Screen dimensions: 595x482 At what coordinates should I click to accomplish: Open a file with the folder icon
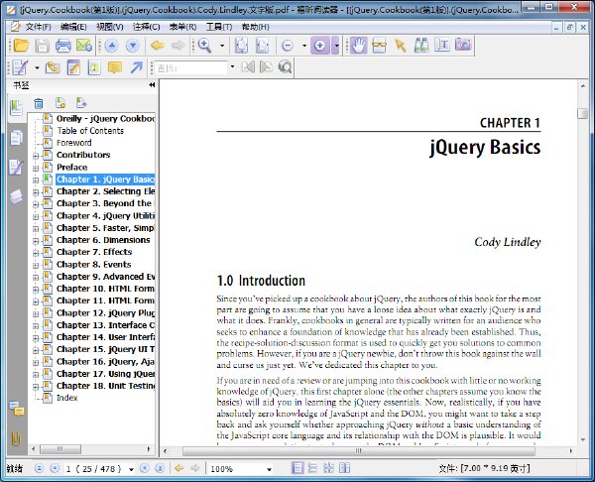(21, 46)
